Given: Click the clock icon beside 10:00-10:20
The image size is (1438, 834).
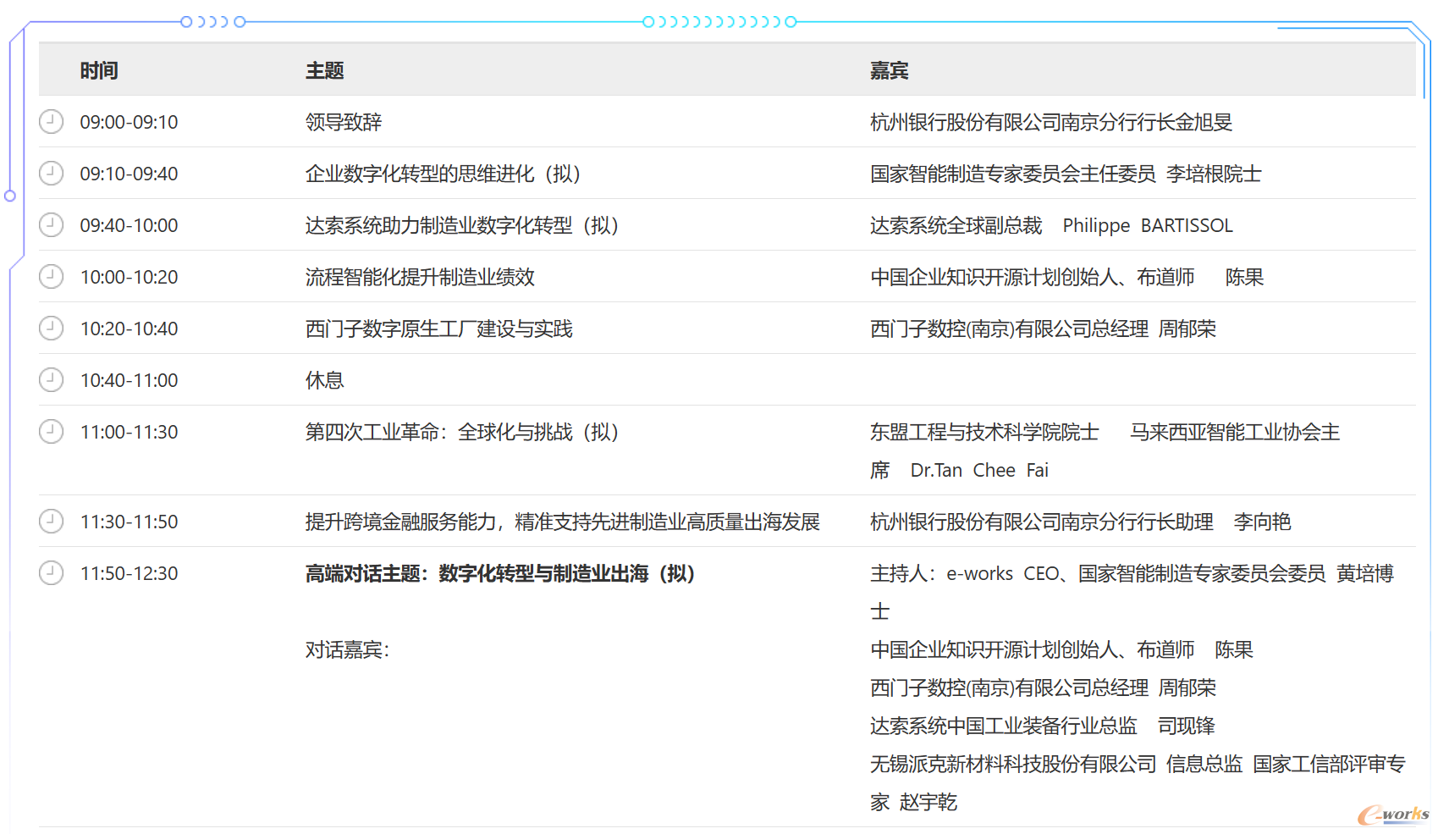Looking at the screenshot, I should coord(52,276).
